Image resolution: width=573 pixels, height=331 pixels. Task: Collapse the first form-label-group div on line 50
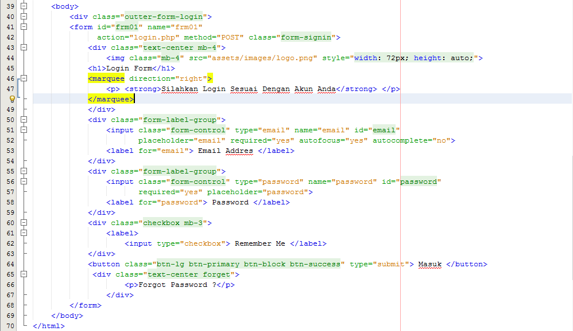point(24,120)
